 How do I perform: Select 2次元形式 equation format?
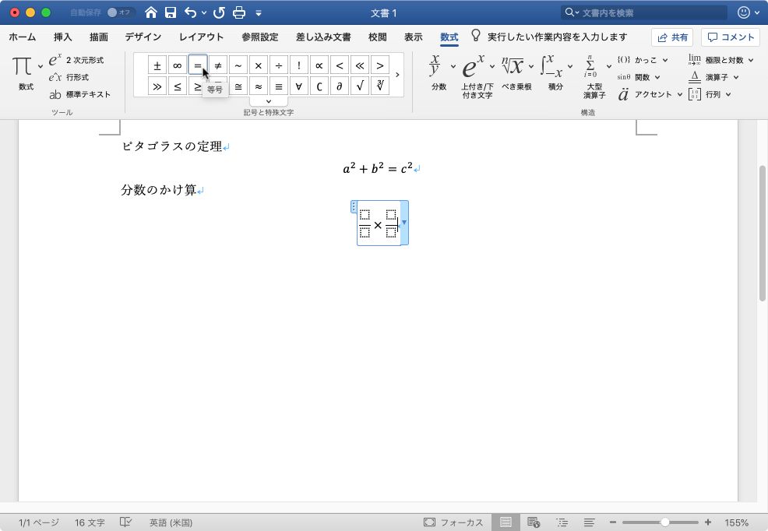coord(76,60)
